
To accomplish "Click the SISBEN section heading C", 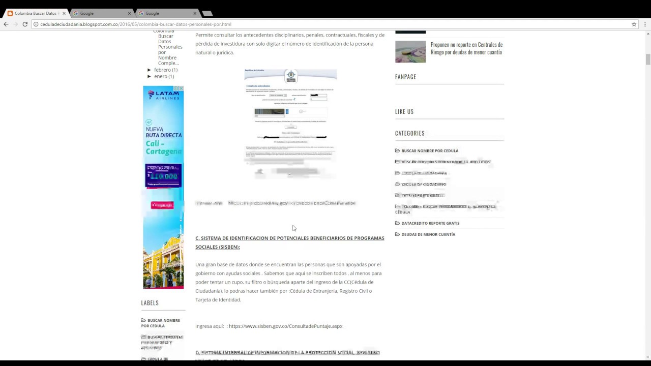I will pyautogui.click(x=290, y=242).
